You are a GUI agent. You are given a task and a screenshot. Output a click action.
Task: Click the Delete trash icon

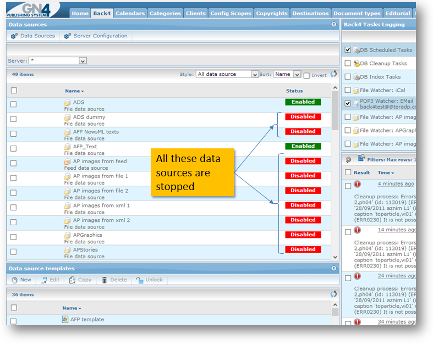[105, 280]
